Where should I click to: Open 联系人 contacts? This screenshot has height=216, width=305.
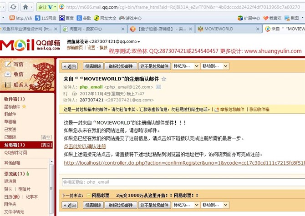coord(16,85)
